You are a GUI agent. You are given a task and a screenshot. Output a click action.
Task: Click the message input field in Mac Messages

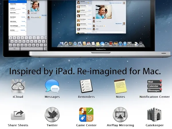[x=108, y=32]
